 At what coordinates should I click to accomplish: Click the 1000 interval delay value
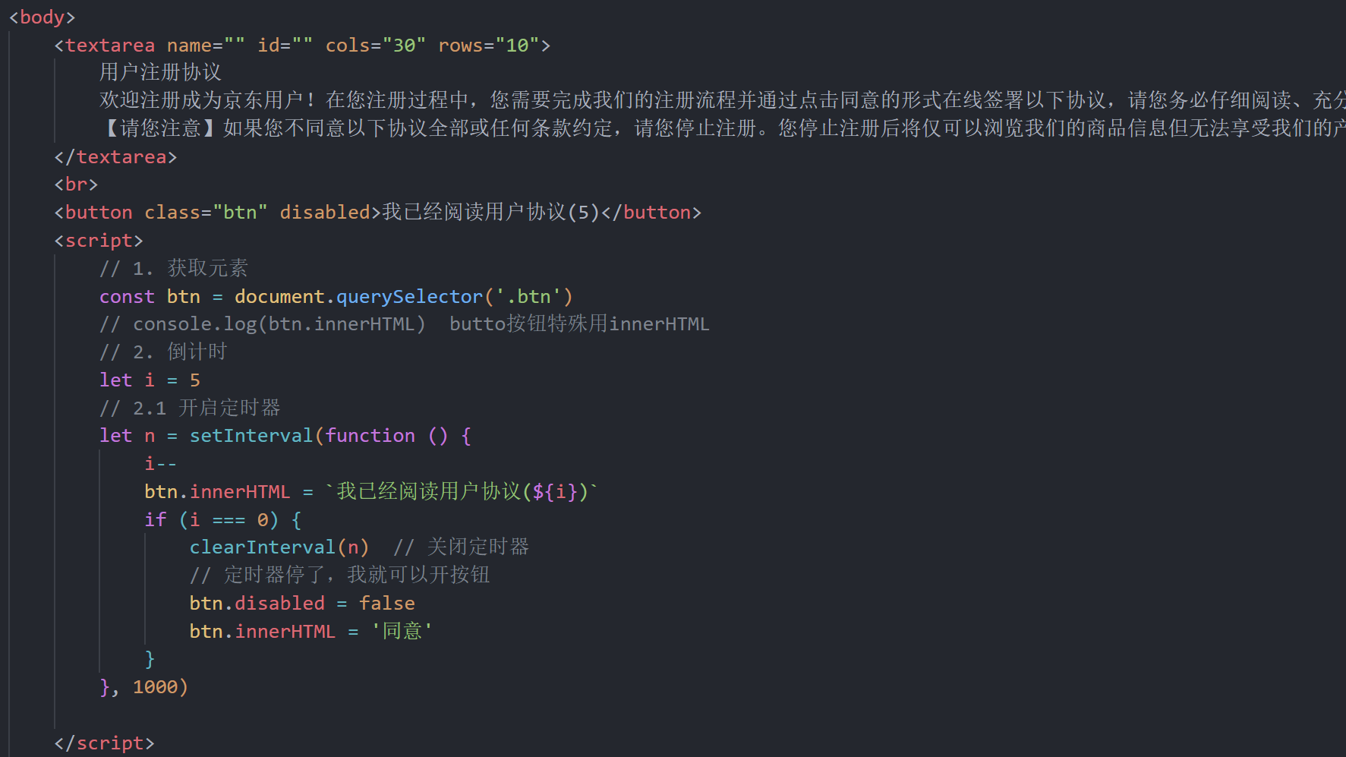(156, 687)
